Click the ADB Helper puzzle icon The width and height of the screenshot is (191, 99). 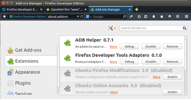pyautogui.click(x=67, y=43)
